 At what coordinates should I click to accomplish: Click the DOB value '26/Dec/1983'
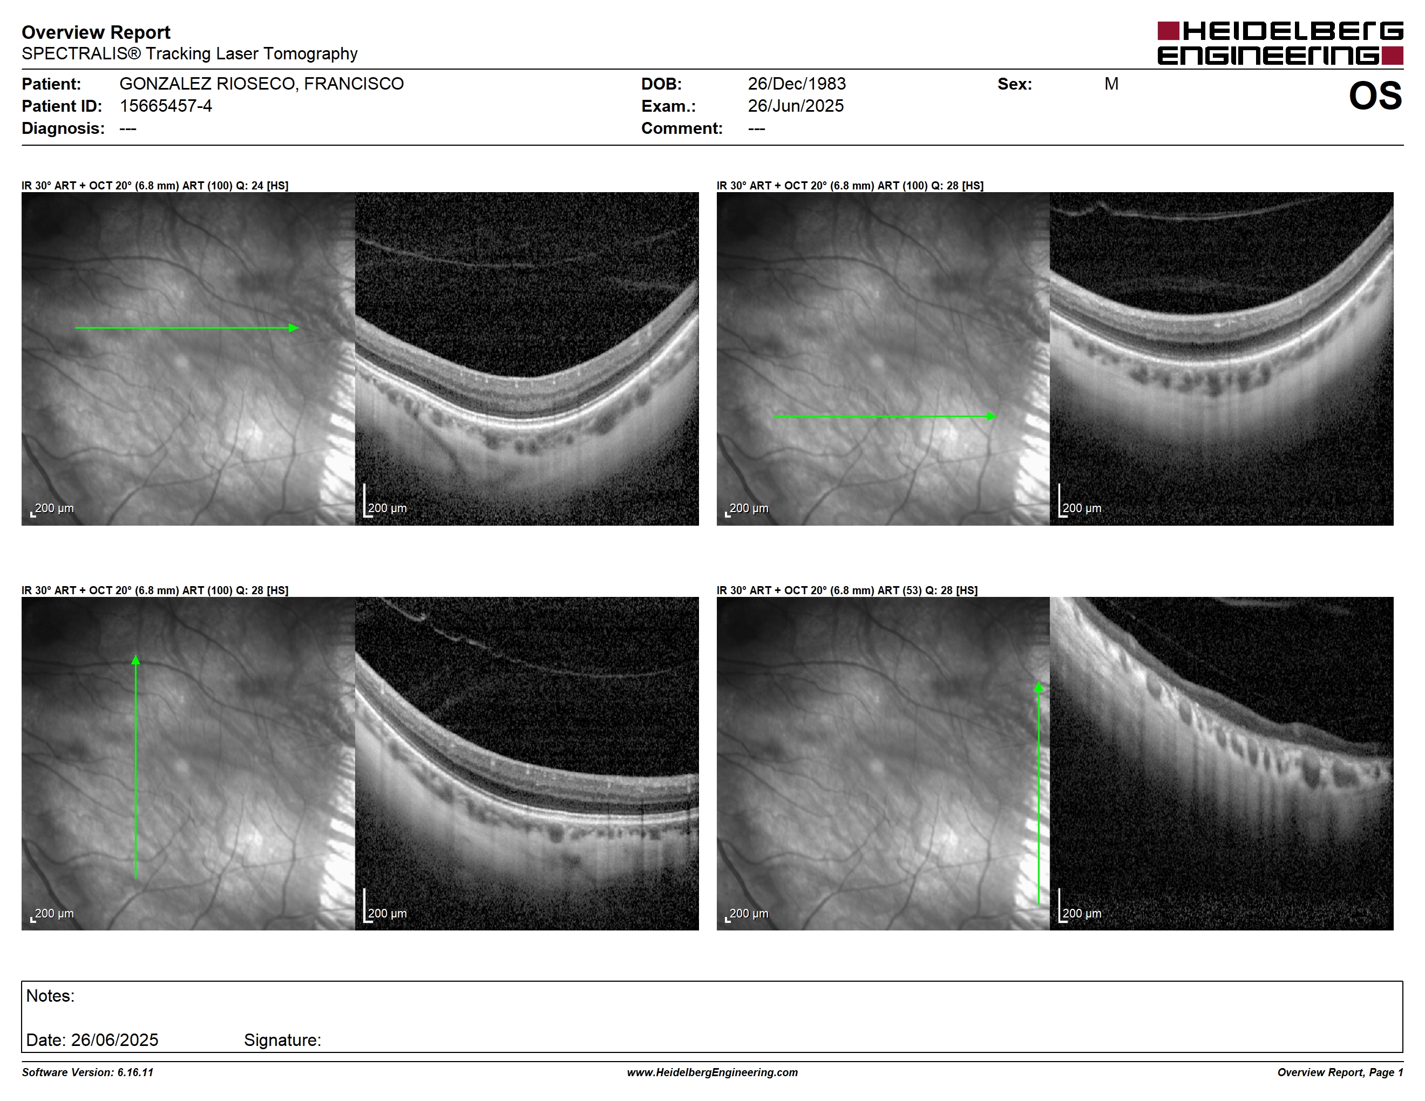point(797,84)
